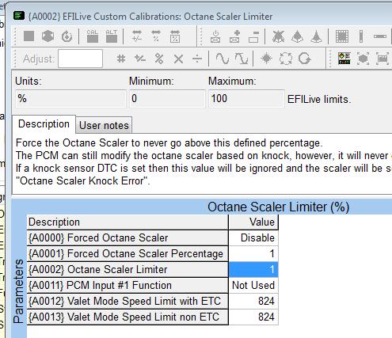392x338 pixels.
Task: Click the starburst icon
Action: coord(266,59)
